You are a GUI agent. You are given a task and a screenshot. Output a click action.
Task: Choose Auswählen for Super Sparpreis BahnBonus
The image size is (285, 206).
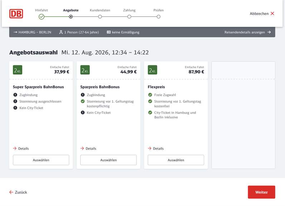(41, 160)
